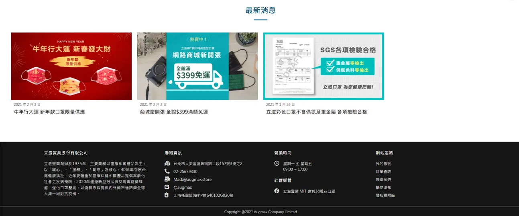Screen dimensions: 519x216
Task: Click the Facebook icon in 社群媒體
Action: click(277, 191)
